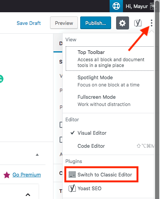Choose Switch to Classic Editor
Image resolution: width=160 pixels, height=199 pixels.
click(101, 175)
